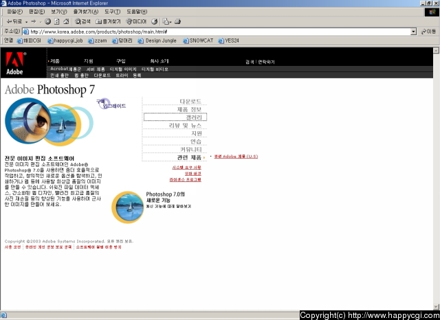Open the YES24 links bar shortcut
This screenshot has width=440, height=320.
point(229,41)
